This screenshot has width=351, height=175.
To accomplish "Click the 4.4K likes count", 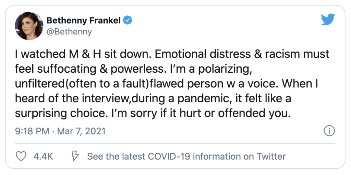I will click(43, 157).
